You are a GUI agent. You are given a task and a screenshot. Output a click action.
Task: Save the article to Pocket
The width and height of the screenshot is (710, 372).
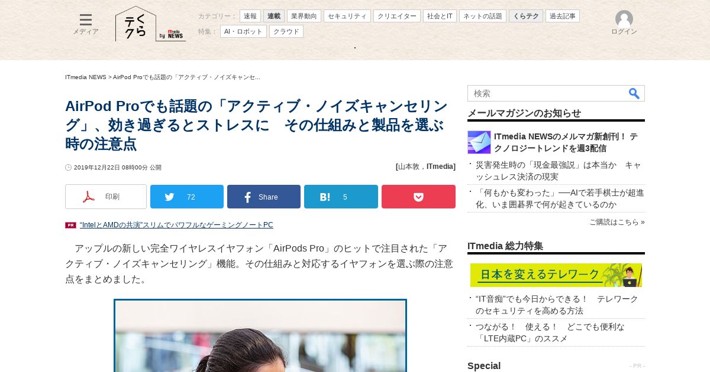pos(418,197)
